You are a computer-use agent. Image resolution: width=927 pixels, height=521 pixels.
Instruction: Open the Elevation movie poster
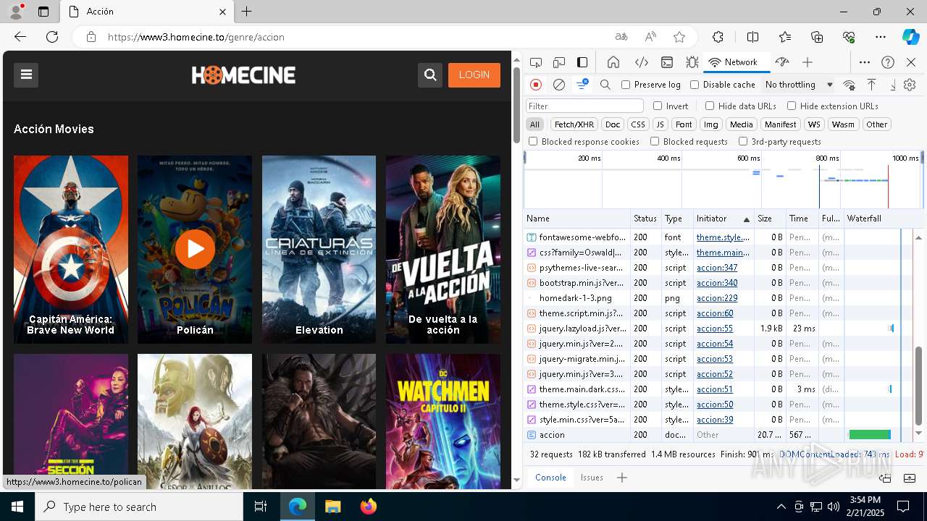pyautogui.click(x=319, y=250)
